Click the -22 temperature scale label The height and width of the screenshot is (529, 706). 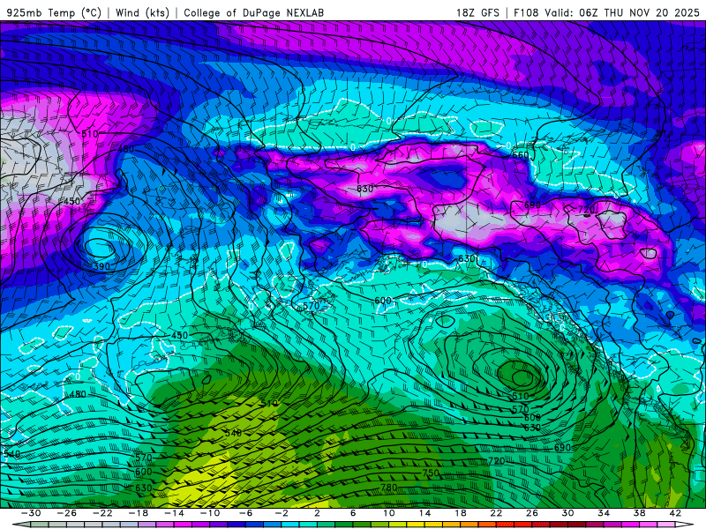pos(102,513)
